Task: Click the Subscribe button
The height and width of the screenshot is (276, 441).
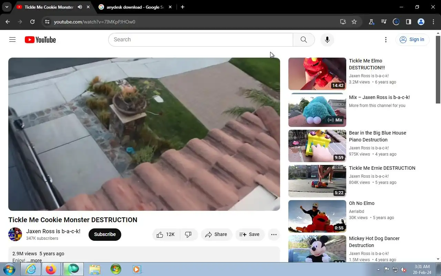Action: coord(105,234)
